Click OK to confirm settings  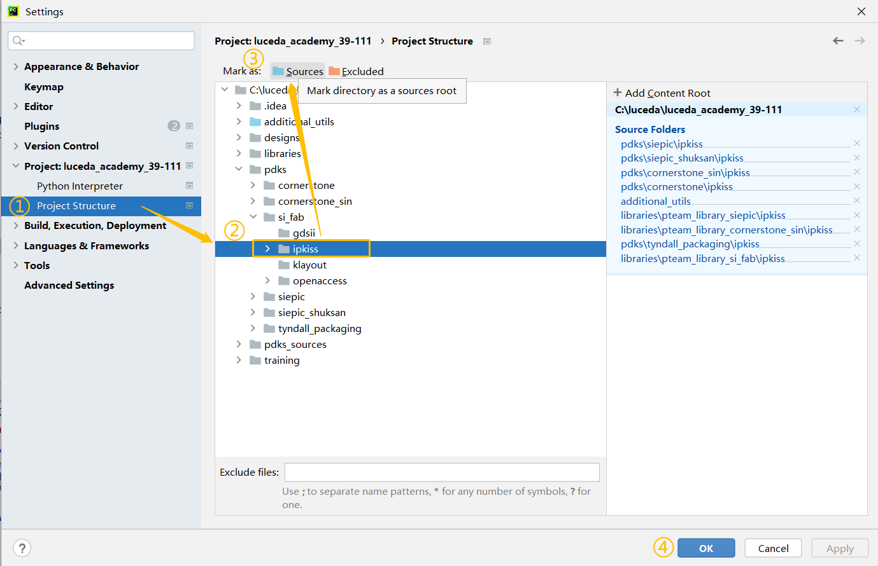[x=706, y=548]
